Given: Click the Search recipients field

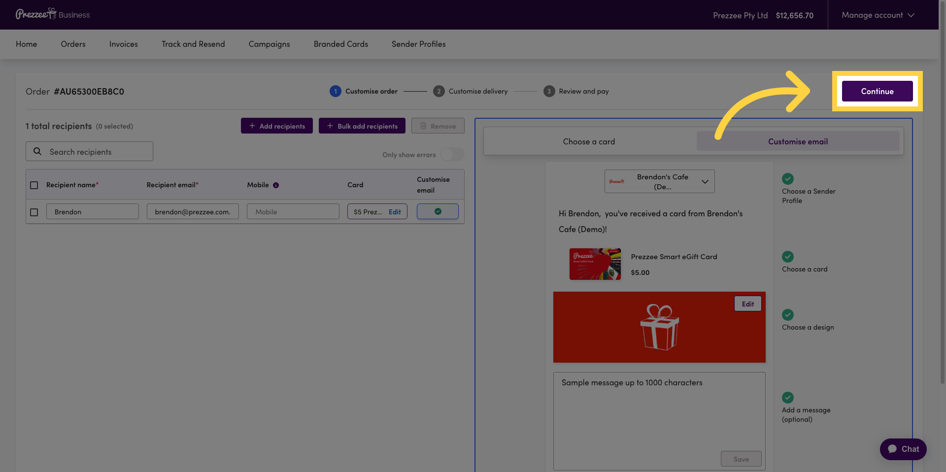Looking at the screenshot, I should pos(89,151).
